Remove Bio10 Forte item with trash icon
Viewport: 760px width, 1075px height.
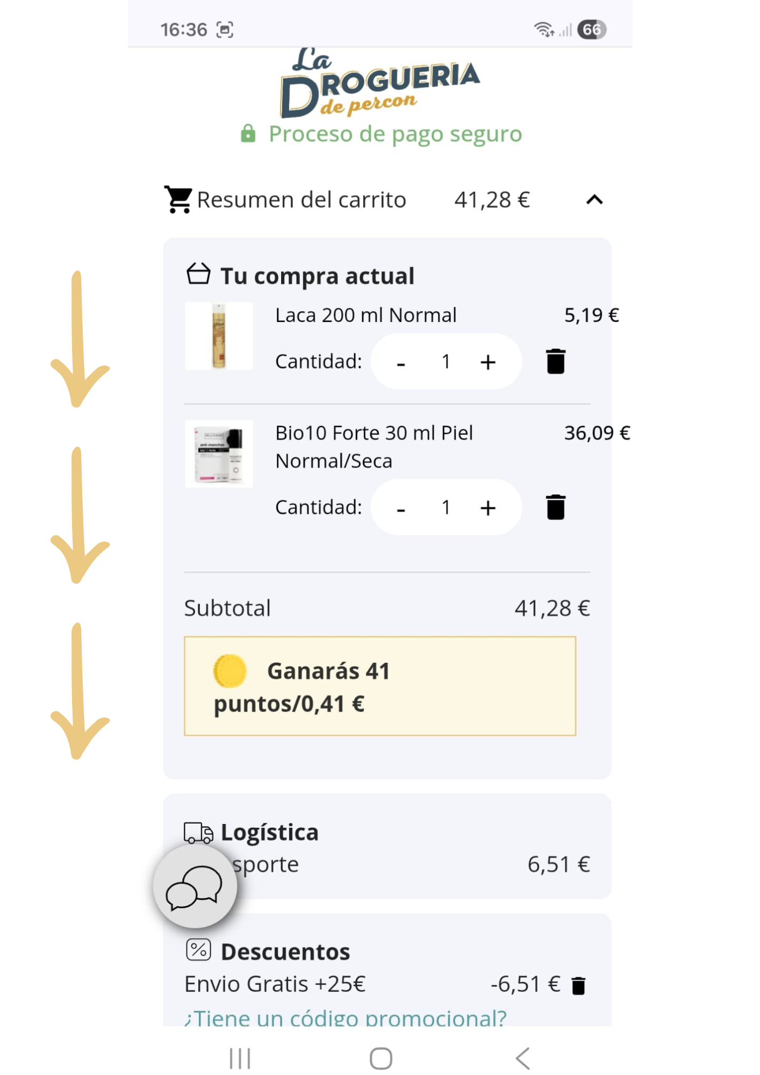click(x=555, y=507)
